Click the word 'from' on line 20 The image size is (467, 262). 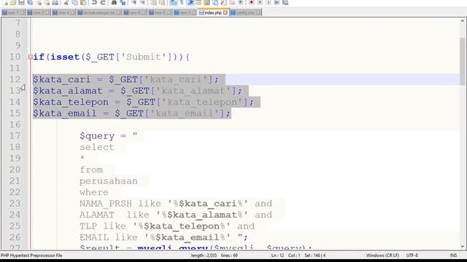pos(91,170)
